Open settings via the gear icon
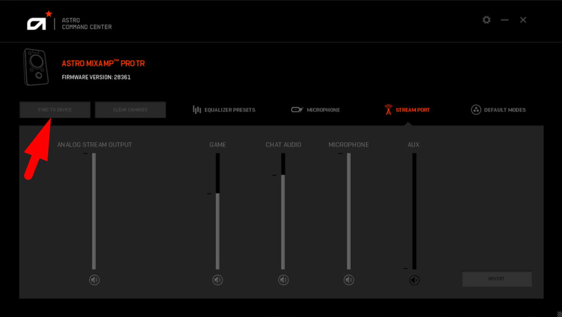The image size is (562, 317). 486,20
